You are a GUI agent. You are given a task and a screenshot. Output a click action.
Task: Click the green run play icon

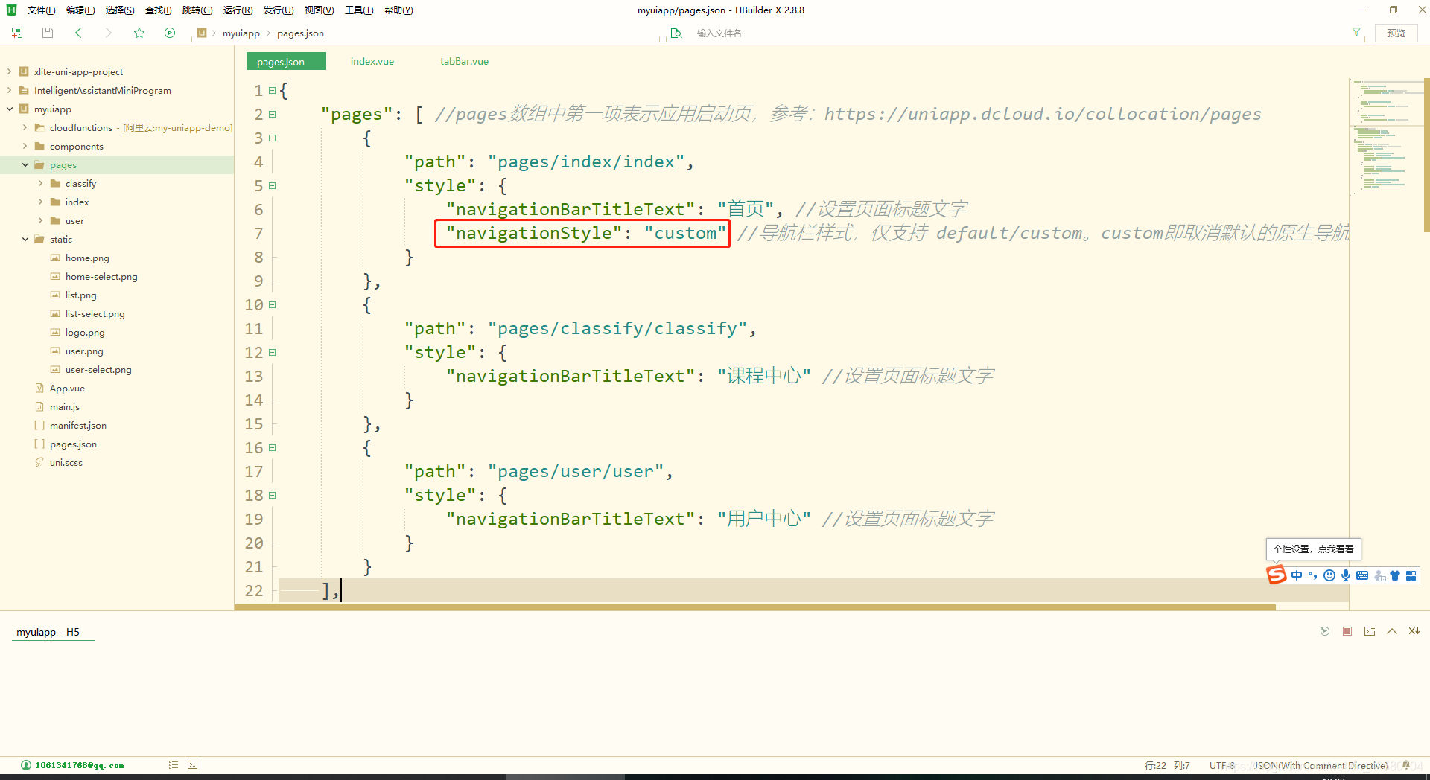point(170,33)
